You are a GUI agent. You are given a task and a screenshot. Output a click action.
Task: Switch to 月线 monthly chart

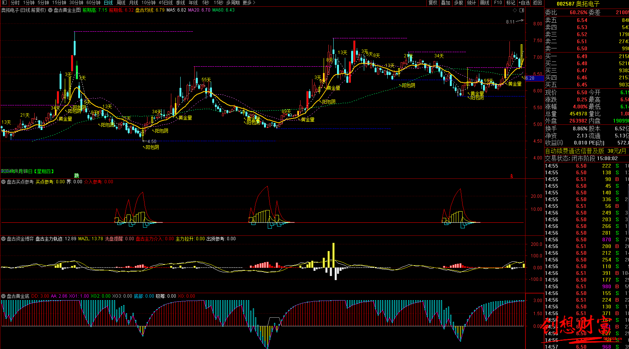point(134,3)
